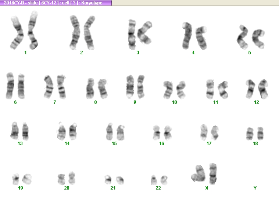Select the left chromosome 21 image
This screenshot has width=279, height=212.
pyautogui.click(x=108, y=180)
